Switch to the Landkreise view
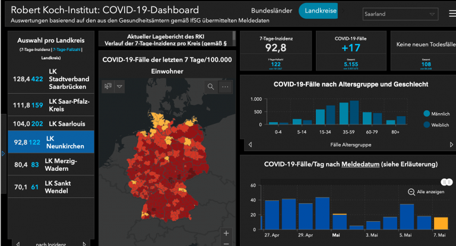The image size is (456, 246). coord(319,11)
